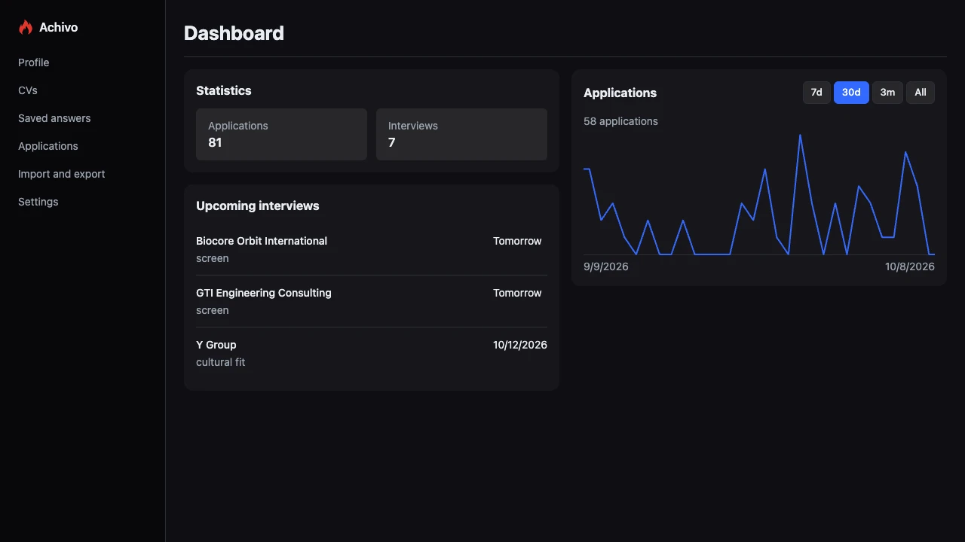Image resolution: width=965 pixels, height=542 pixels.
Task: Click the cultural fit interview type
Action: point(221,362)
